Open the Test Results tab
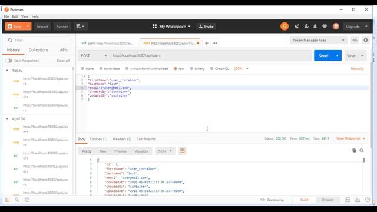Screen dimensions: 377x212 click(x=146, y=139)
